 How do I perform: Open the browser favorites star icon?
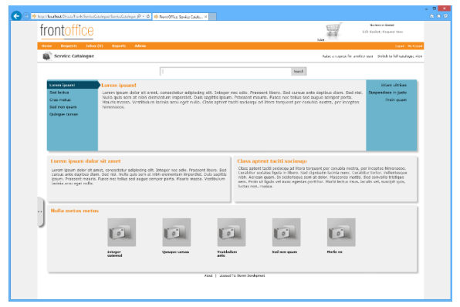point(439,16)
